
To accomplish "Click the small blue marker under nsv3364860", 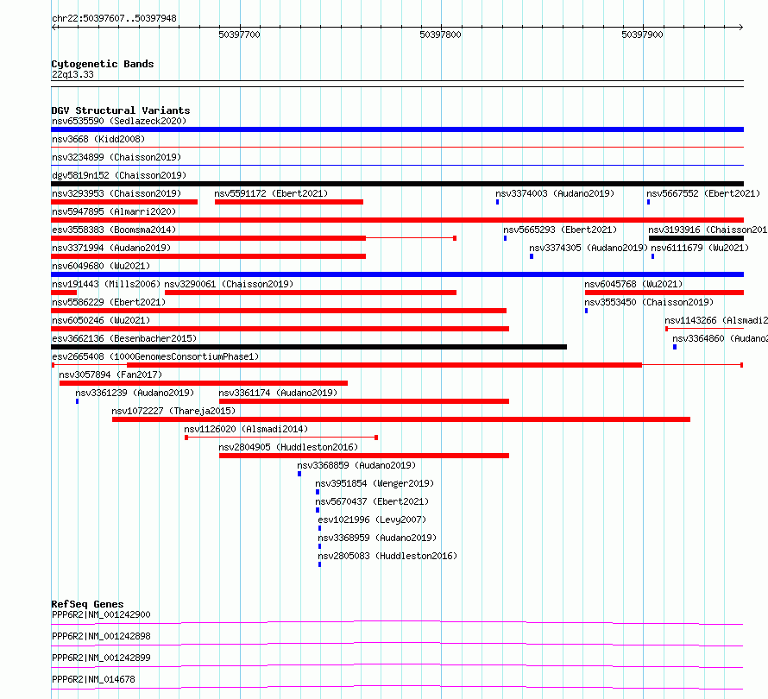I will (x=675, y=347).
